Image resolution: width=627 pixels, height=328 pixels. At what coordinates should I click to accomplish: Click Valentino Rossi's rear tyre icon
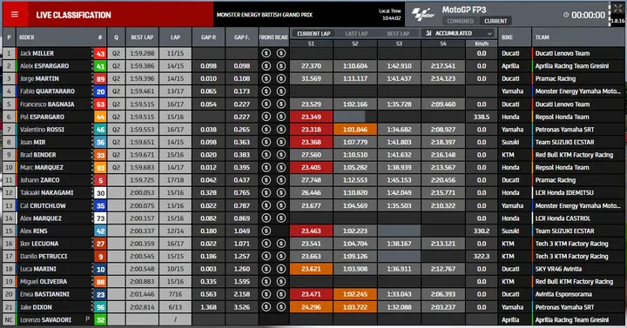281,130
